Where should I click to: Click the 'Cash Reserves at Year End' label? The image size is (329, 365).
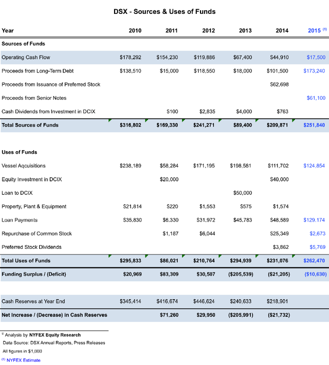[x=33, y=301]
